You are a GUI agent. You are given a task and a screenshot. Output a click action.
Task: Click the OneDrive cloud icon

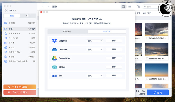click(x=54, y=49)
